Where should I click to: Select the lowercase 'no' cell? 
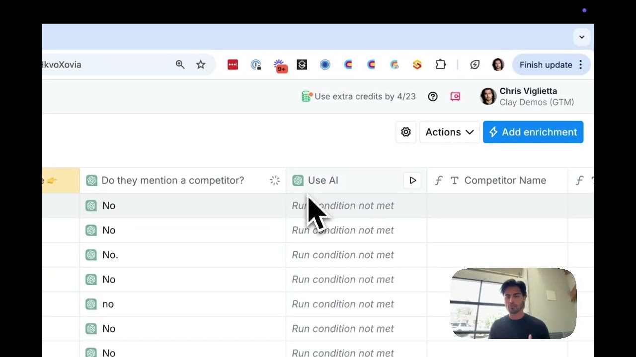pyautogui.click(x=182, y=304)
